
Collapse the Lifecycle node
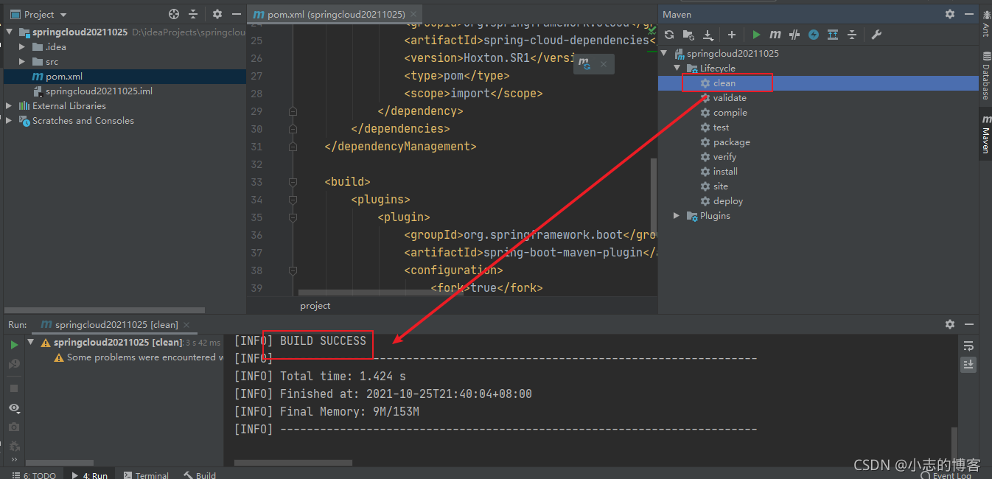(x=677, y=69)
